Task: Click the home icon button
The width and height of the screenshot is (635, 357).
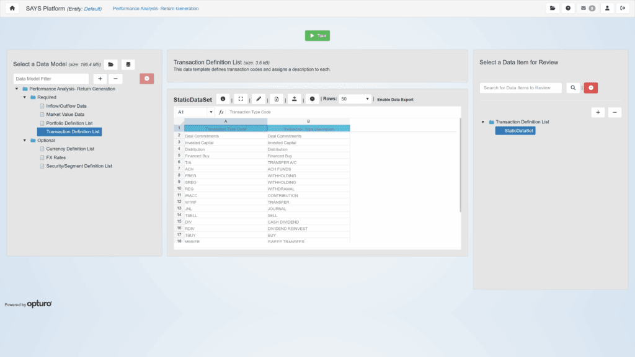Action: (12, 9)
